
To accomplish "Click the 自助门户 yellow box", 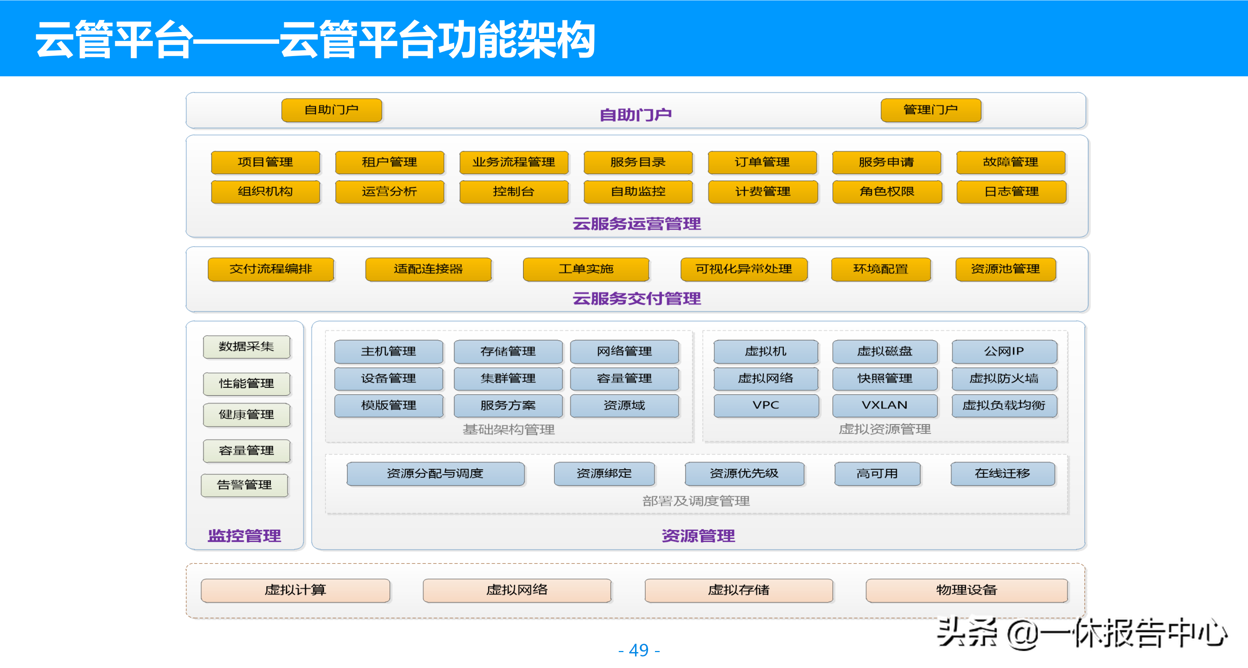I will pyautogui.click(x=331, y=110).
